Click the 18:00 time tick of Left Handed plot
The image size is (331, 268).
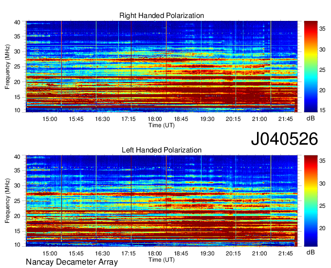(x=155, y=253)
